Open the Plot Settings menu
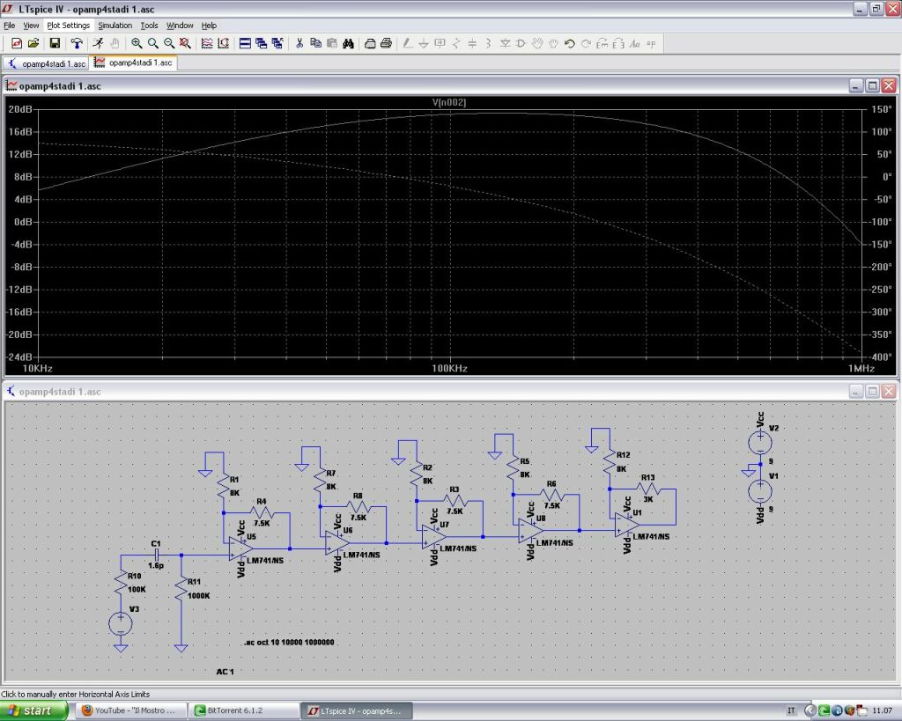This screenshot has height=721, width=902. [68, 26]
